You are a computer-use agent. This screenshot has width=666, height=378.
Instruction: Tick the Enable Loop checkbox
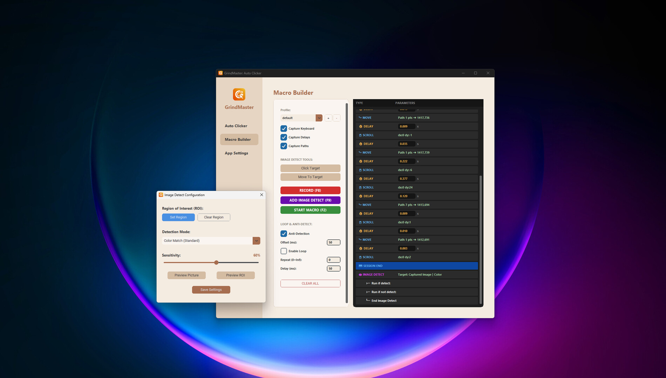point(284,251)
